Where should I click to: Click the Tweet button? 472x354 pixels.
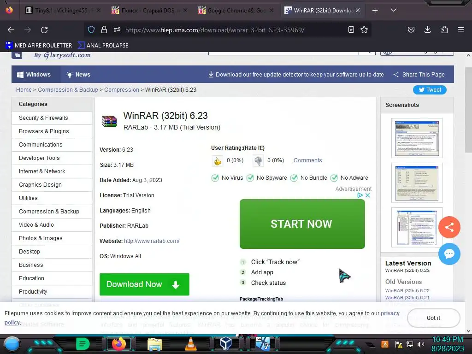[430, 90]
